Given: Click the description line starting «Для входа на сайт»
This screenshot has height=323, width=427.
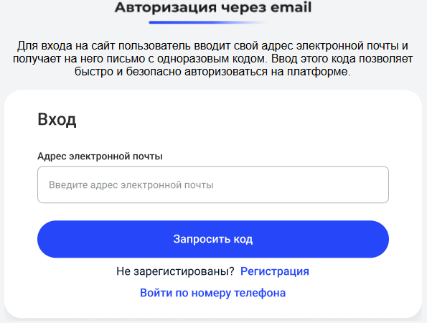Looking at the screenshot, I should coord(213,46).
